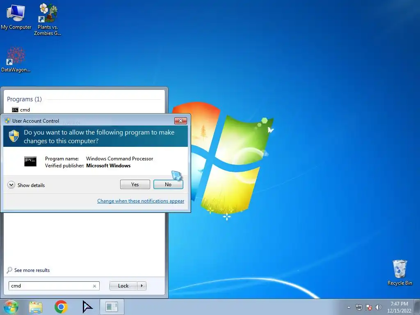Image resolution: width=420 pixels, height=315 pixels.
Task: Click the Command Processor program icon
Action: tap(30, 161)
